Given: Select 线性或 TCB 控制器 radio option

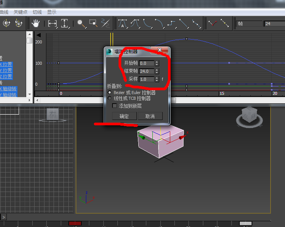Looking at the screenshot, I should coord(109,98).
